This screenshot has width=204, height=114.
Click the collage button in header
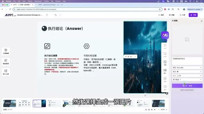(x=172, y=15)
